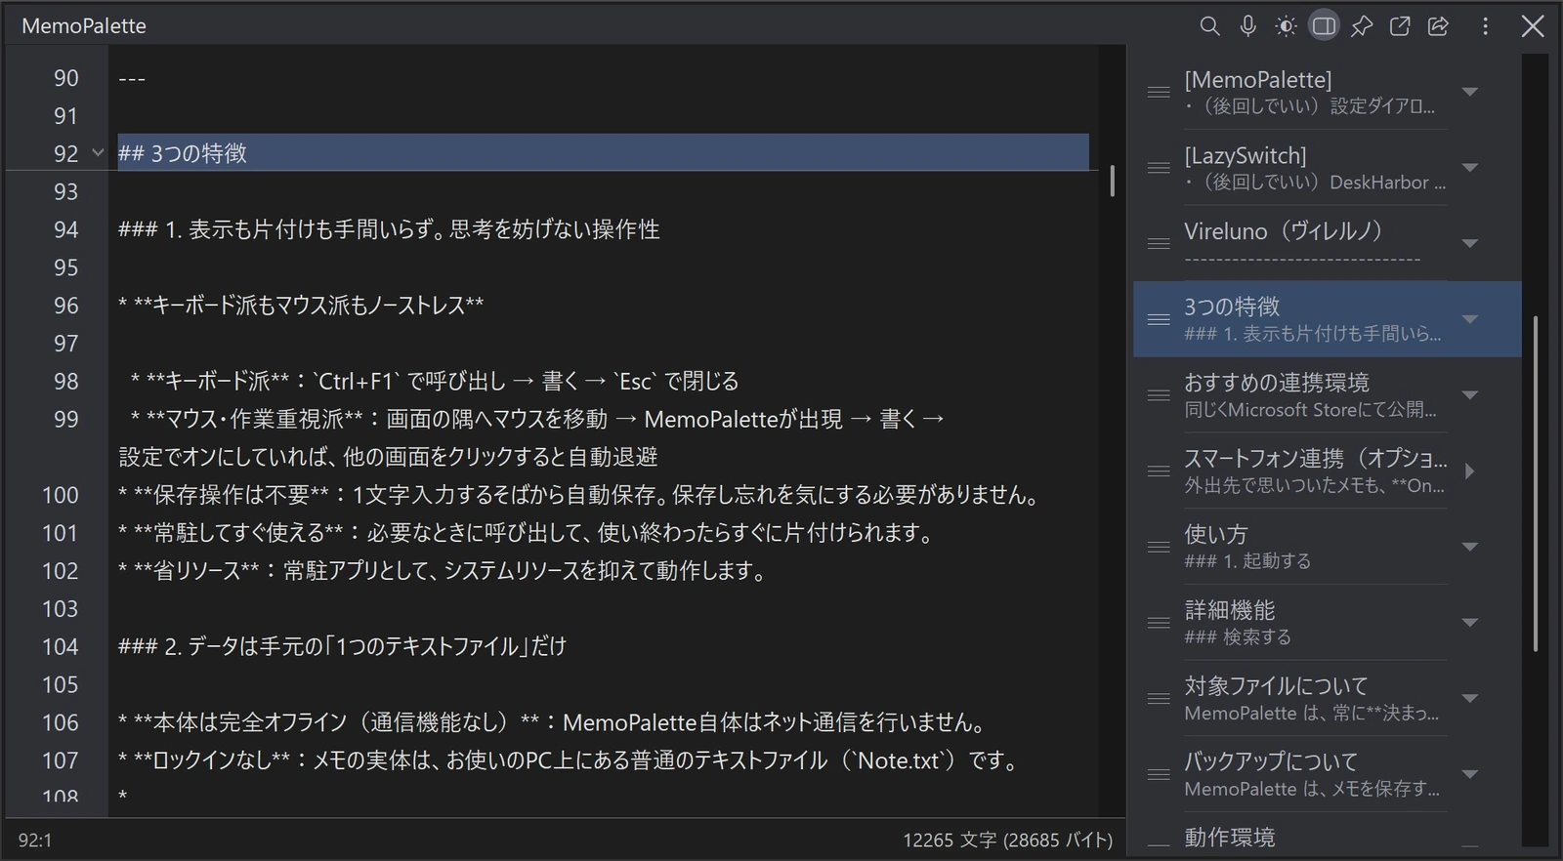
Task: Click the handle icon beside 詳細機能
Action: click(1159, 623)
